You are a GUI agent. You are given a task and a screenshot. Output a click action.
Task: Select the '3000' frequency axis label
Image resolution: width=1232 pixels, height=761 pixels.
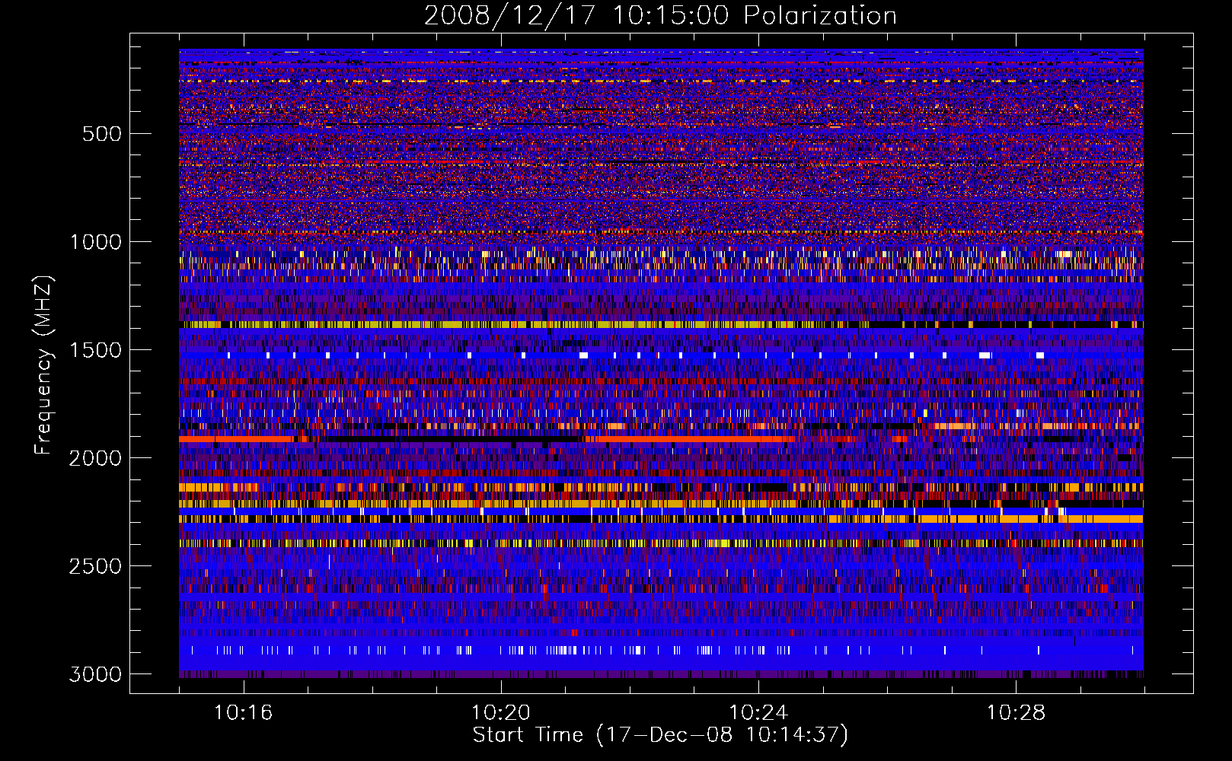(x=96, y=674)
